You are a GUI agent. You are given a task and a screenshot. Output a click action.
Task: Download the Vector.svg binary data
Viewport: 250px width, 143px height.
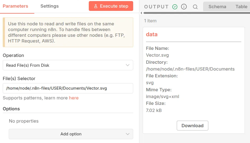coord(192,126)
